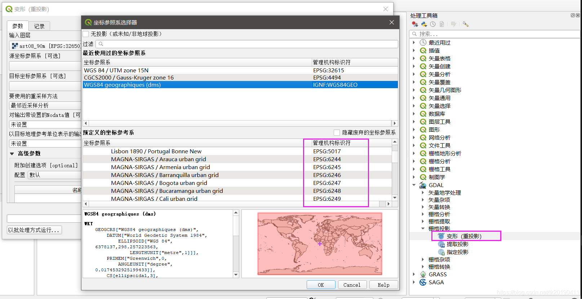The image size is (582, 299).
Task: Open processing Options wrench icon
Action: click(466, 24)
